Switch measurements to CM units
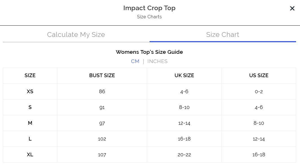 [135, 61]
